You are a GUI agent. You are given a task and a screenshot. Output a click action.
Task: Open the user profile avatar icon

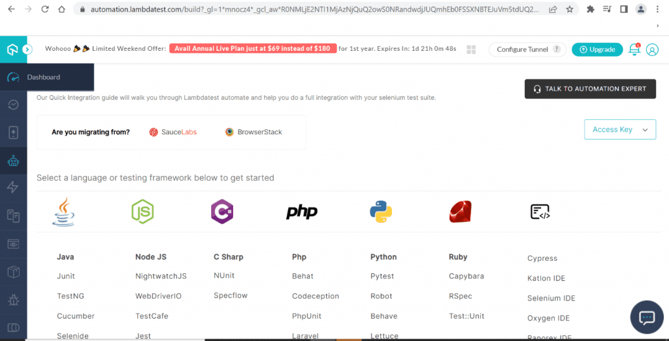click(652, 50)
